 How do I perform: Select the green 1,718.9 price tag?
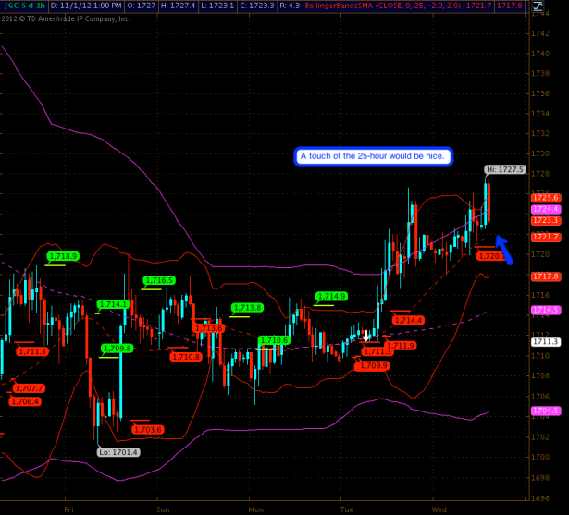[x=63, y=256]
